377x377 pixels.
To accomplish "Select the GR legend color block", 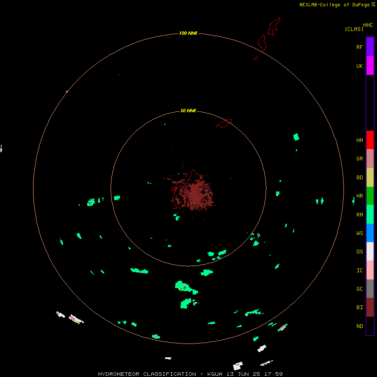I will [x=370, y=159].
